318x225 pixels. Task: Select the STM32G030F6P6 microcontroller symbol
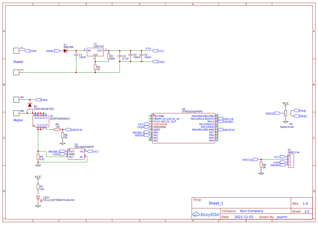184,128
